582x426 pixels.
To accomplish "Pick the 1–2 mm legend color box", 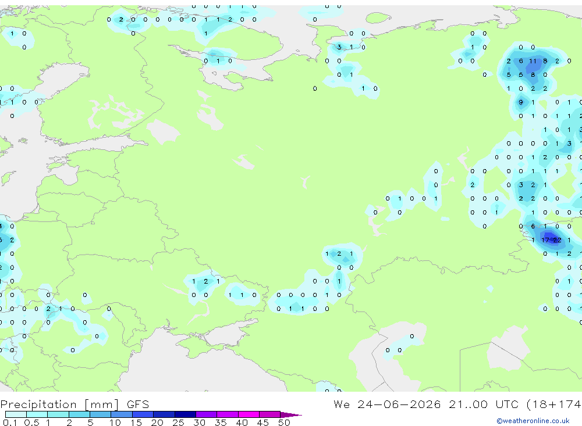I will click(x=58, y=414).
